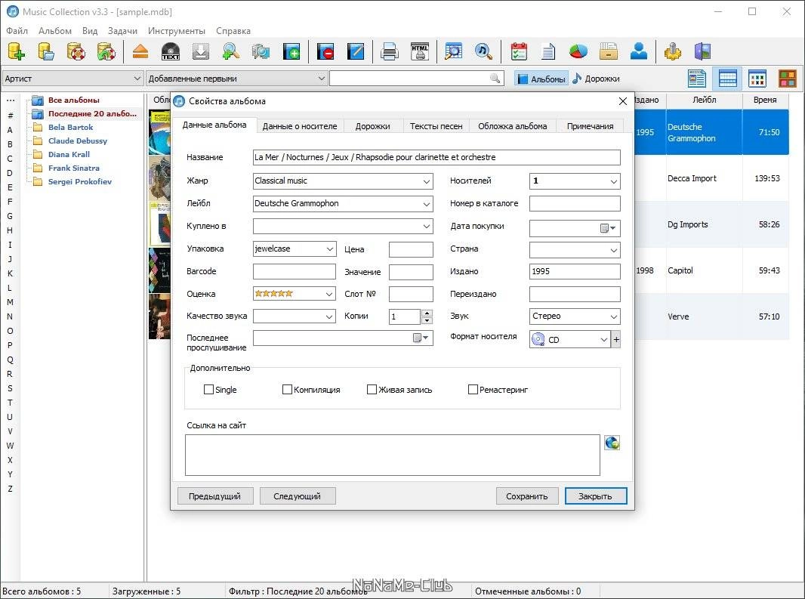Select the Claude Debussy folder
This screenshot has height=599, width=805.
pyautogui.click(x=78, y=140)
